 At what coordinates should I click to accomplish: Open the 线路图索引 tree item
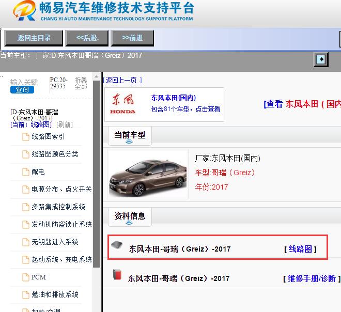pyautogui.click(x=48, y=136)
